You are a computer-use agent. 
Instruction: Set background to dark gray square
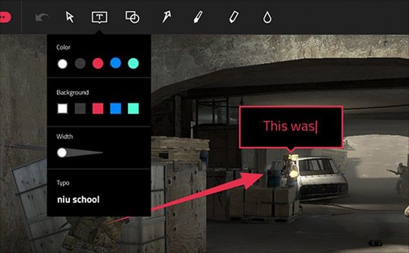[x=80, y=109]
